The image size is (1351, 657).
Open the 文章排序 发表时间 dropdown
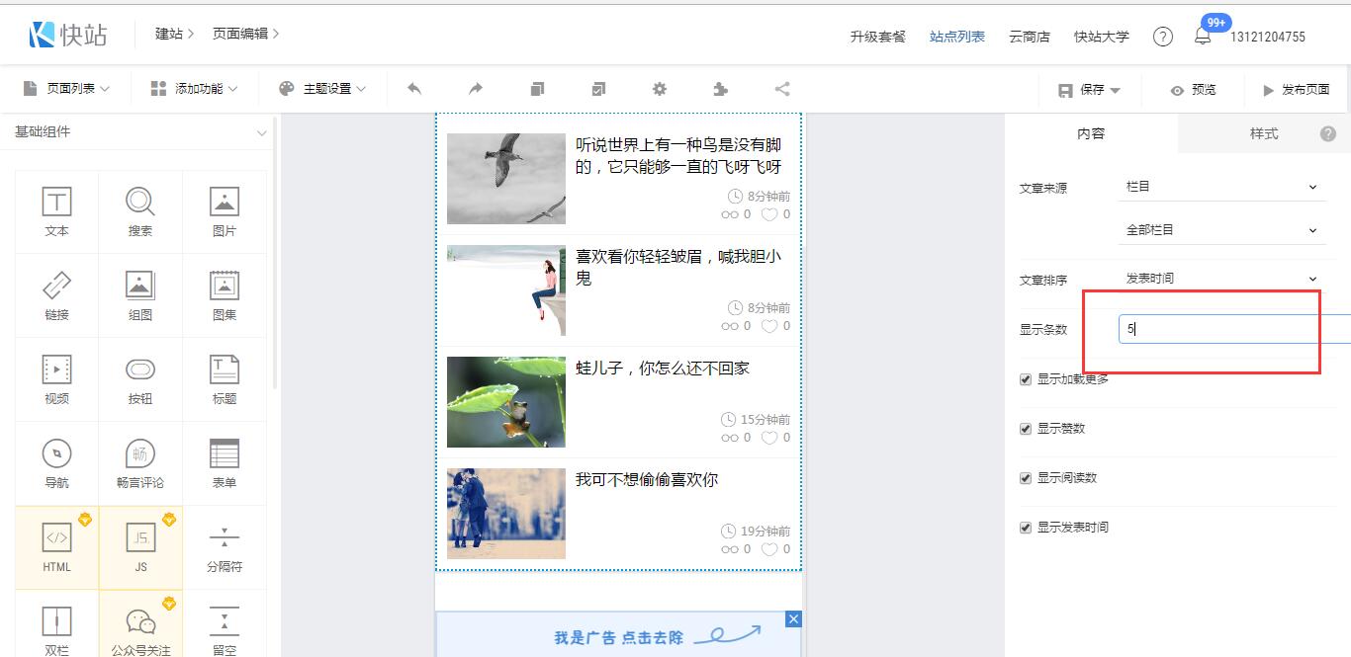(1221, 279)
